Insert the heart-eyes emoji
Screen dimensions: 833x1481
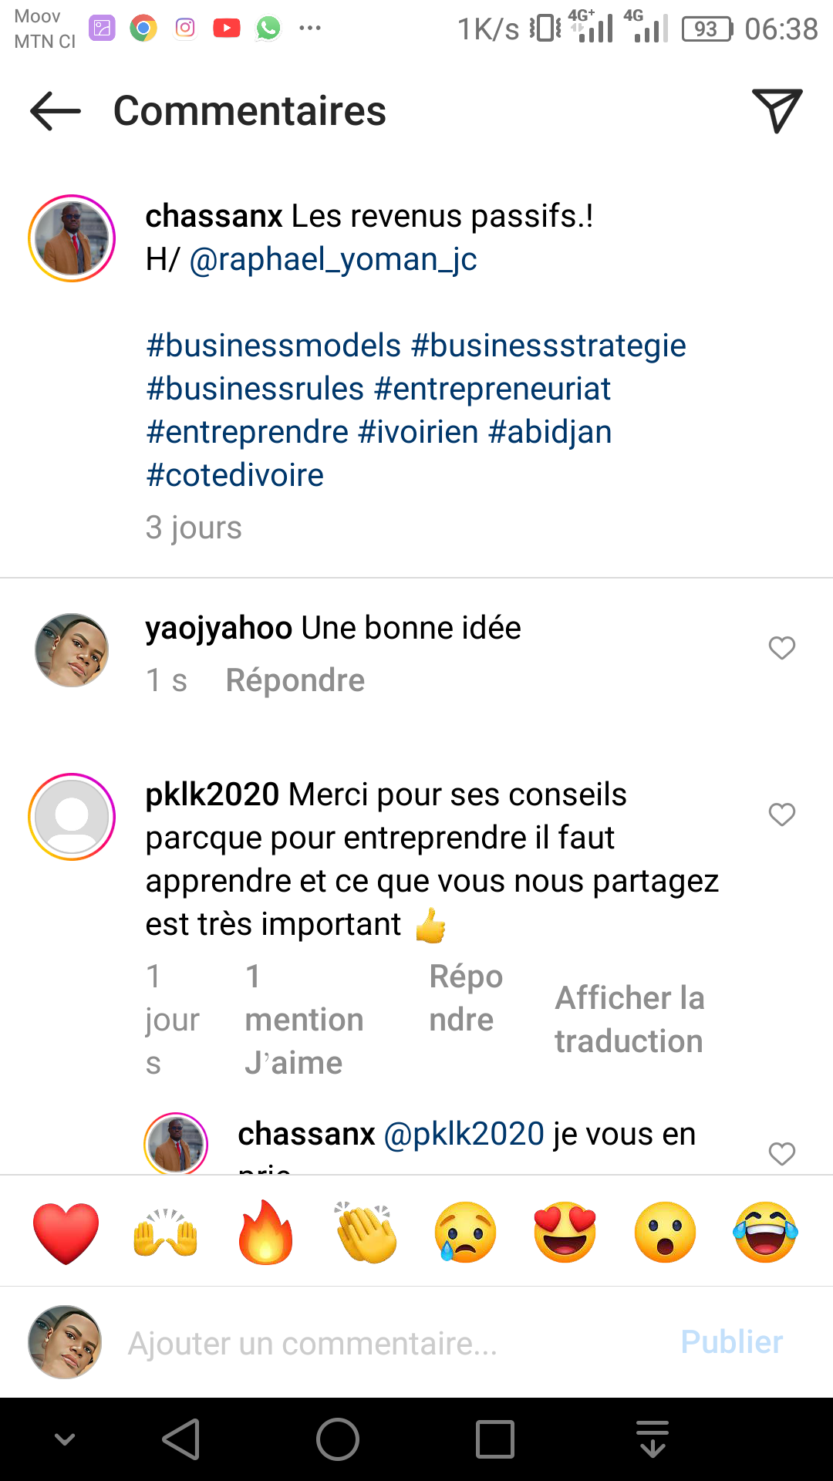tap(565, 1232)
